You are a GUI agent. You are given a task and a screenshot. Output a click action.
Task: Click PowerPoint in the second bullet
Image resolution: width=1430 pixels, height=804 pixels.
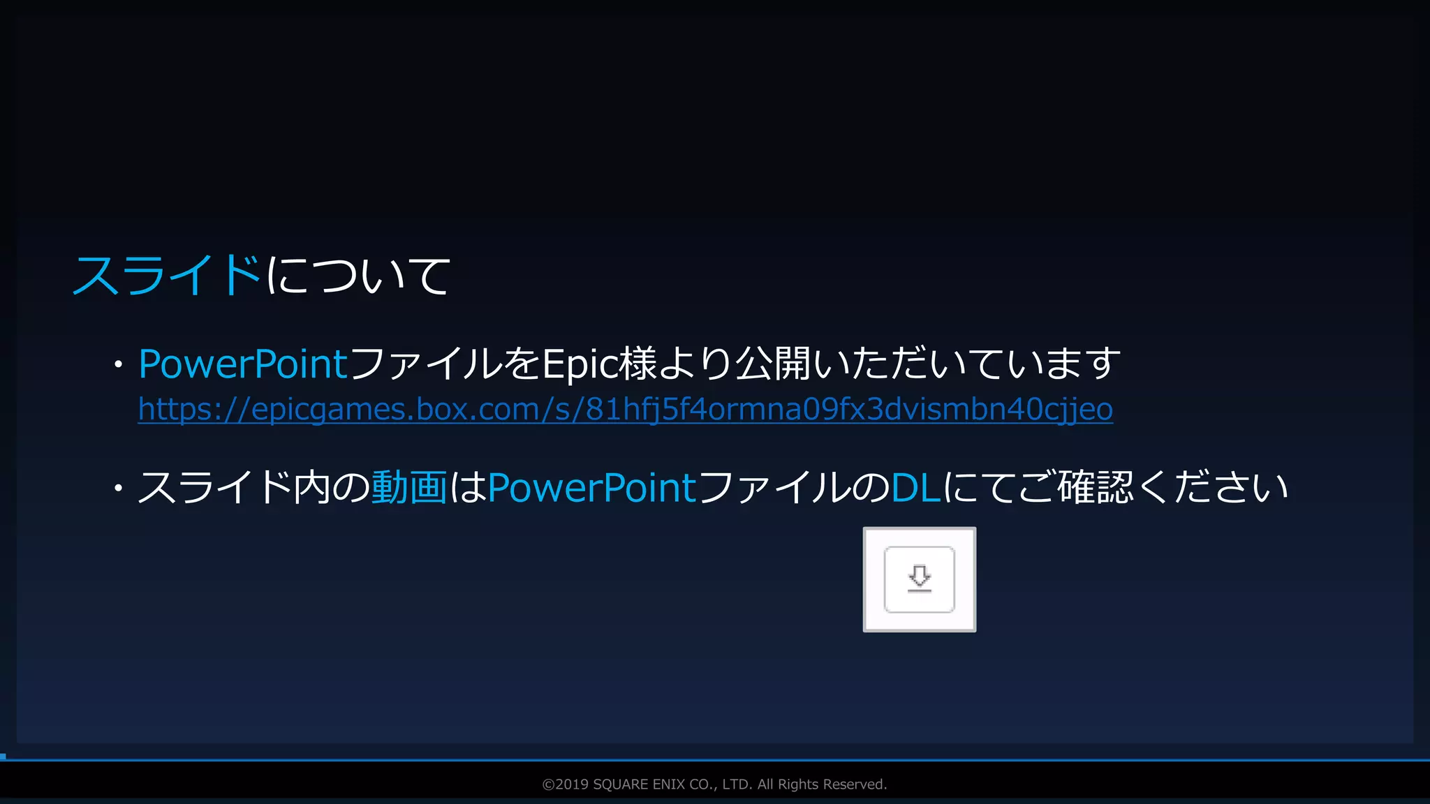pyautogui.click(x=591, y=487)
